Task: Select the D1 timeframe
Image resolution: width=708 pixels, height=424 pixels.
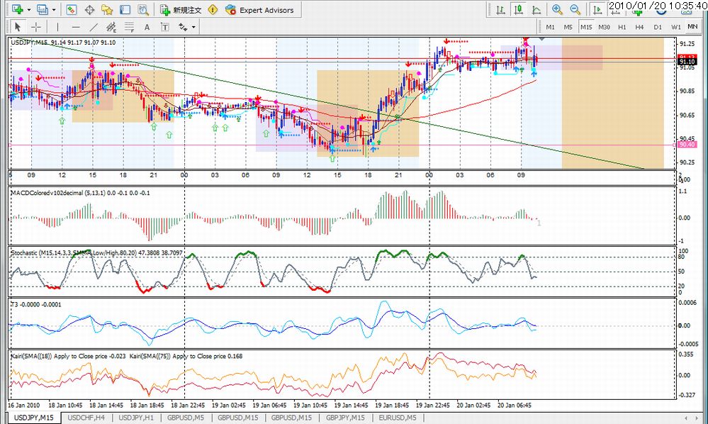Action: [658, 27]
